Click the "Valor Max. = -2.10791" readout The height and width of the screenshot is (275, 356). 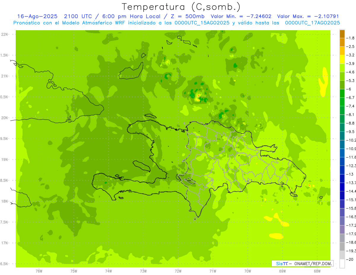tap(308, 17)
